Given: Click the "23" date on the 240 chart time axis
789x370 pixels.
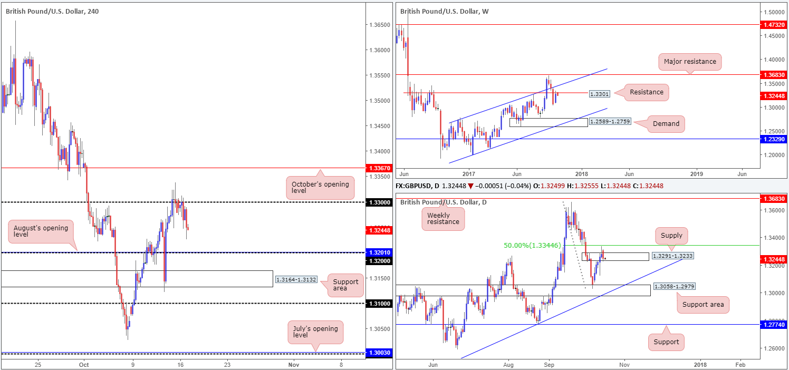Looking at the screenshot, I should pyautogui.click(x=227, y=364).
